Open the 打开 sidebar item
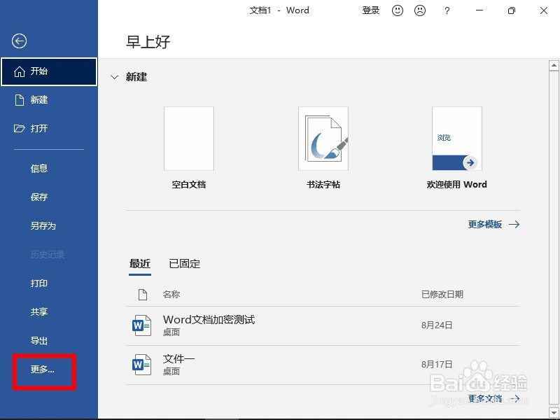The height and width of the screenshot is (420, 560). click(x=49, y=129)
